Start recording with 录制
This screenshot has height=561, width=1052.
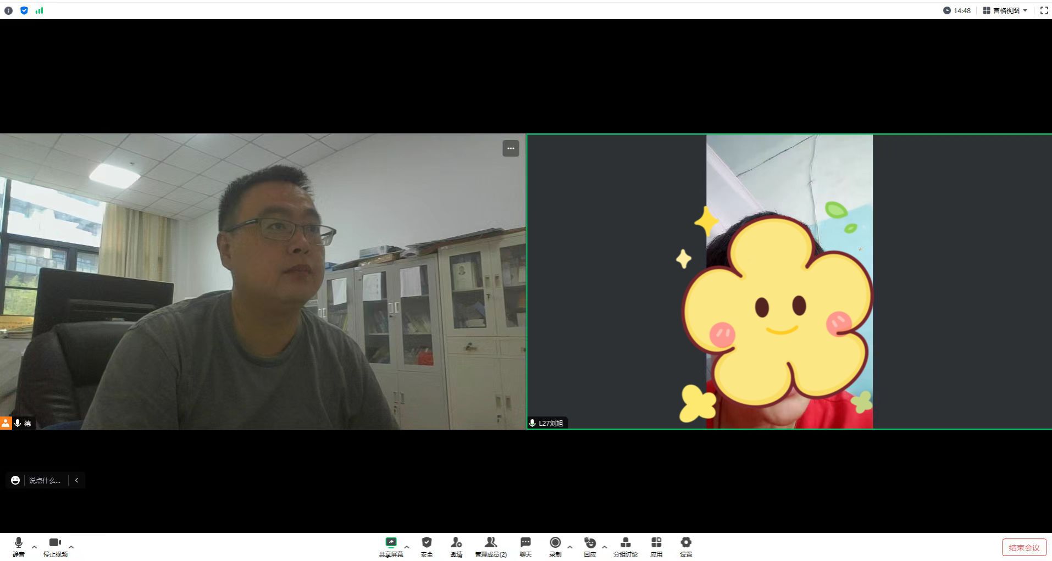555,547
